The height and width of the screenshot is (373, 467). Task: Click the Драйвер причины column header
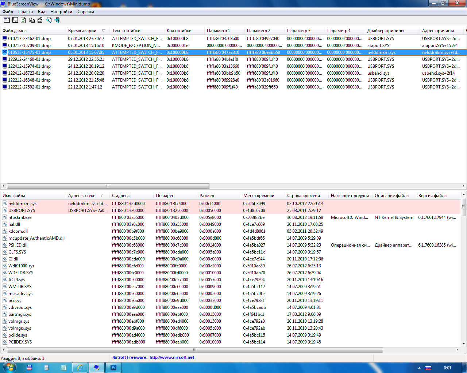coord(386,31)
